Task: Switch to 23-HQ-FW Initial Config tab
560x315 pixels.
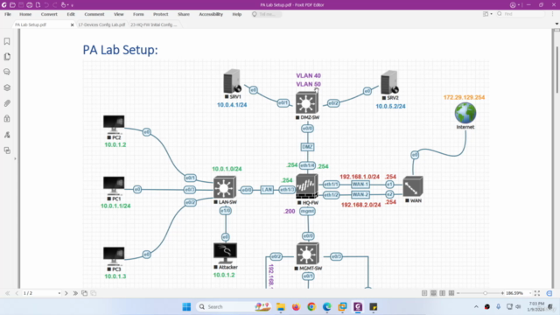Action: click(x=154, y=24)
